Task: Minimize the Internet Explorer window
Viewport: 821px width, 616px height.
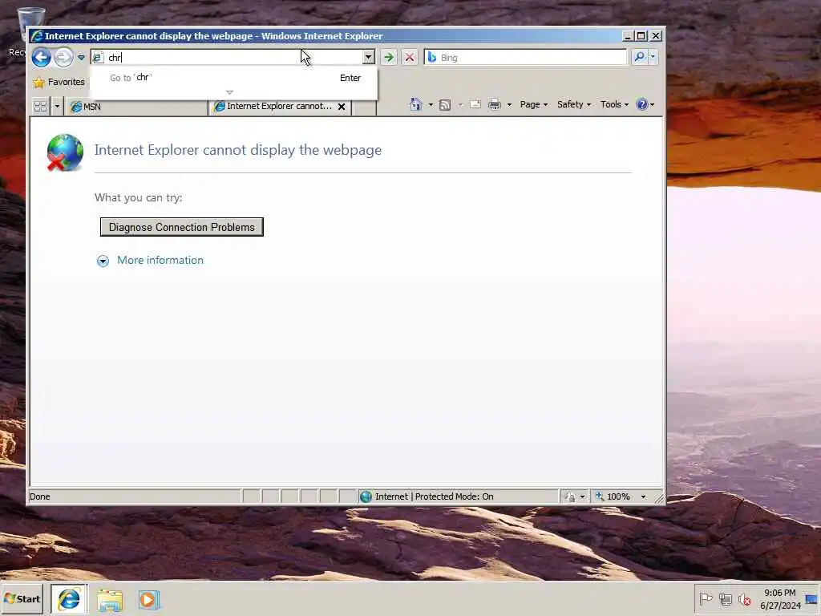Action: (x=627, y=36)
